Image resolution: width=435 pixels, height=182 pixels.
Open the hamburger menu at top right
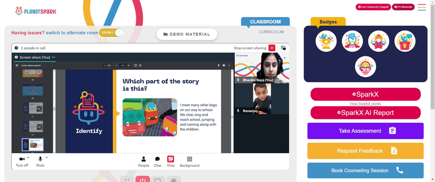click(422, 7)
